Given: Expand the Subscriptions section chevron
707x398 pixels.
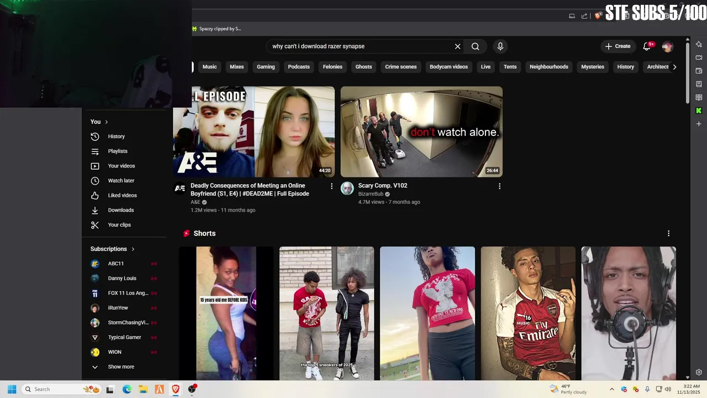Looking at the screenshot, I should pos(133,249).
